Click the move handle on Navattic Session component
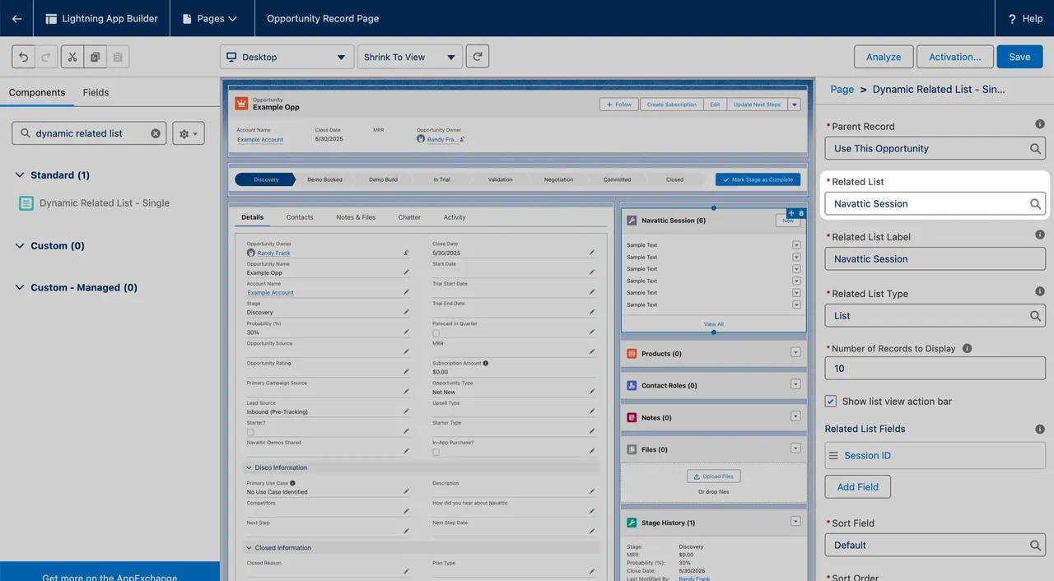This screenshot has width=1054, height=581. pyautogui.click(x=791, y=213)
